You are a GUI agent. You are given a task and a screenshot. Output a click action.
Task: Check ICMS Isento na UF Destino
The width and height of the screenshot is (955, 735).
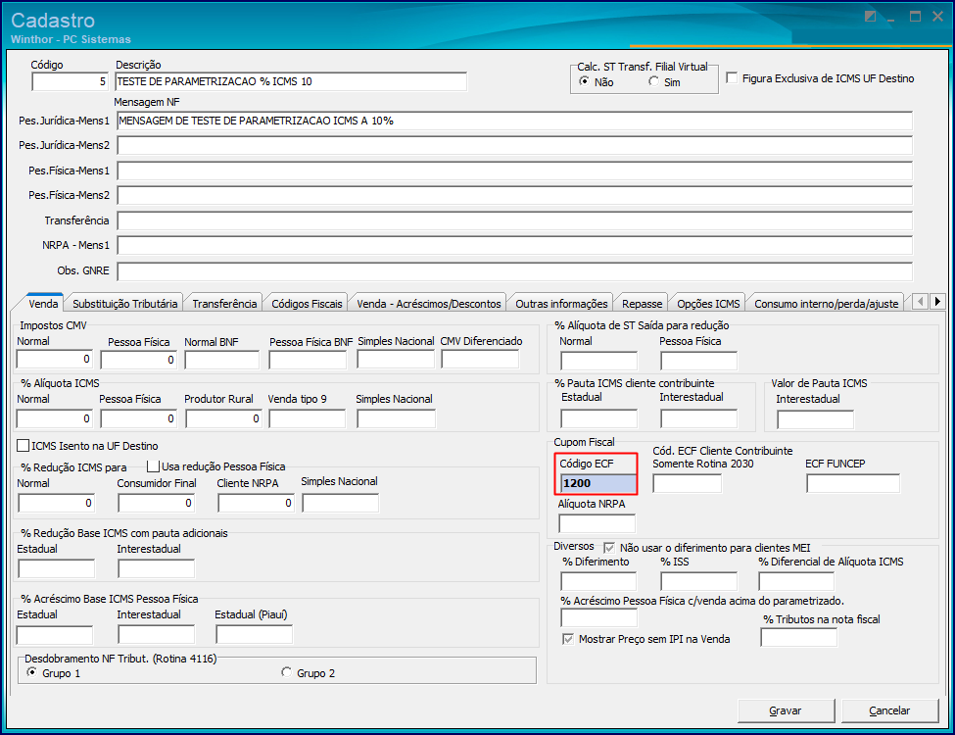pyautogui.click(x=24, y=446)
